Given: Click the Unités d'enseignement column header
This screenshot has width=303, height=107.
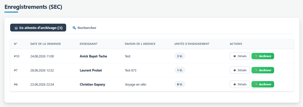Looking at the screenshot, I should coord(192,44).
